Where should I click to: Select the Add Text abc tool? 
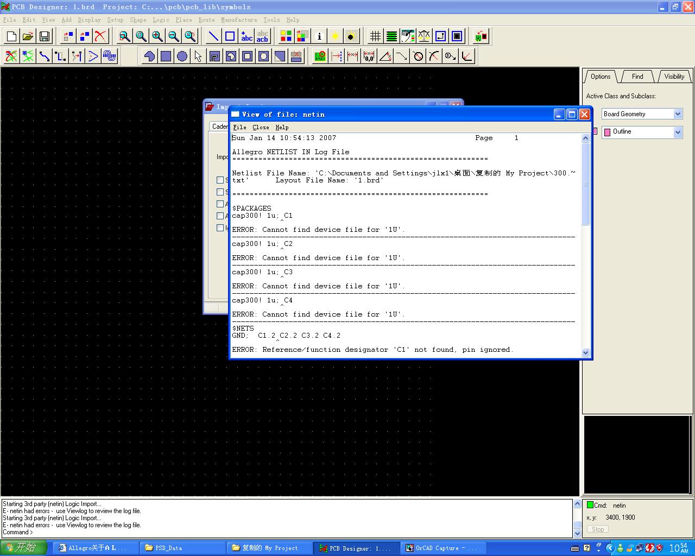[247, 36]
